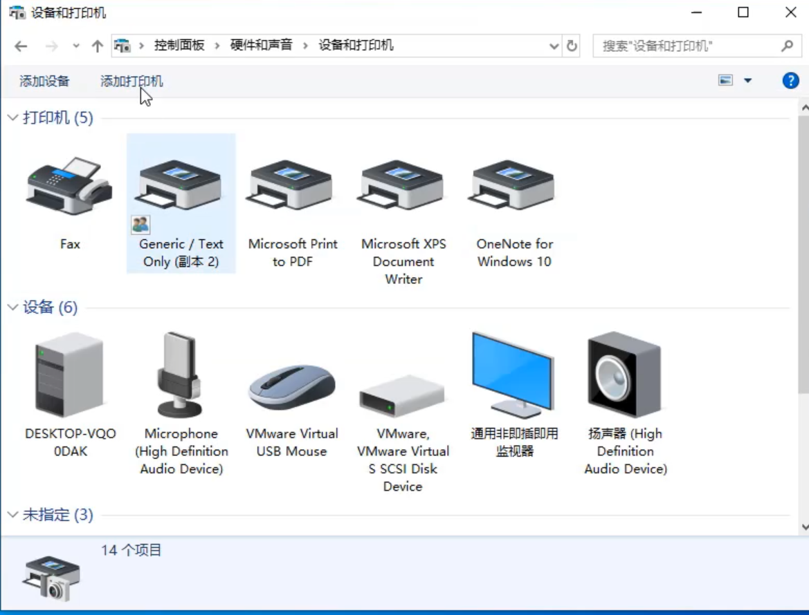Select the DESKTOP-VQO0DAK computer device

point(70,377)
